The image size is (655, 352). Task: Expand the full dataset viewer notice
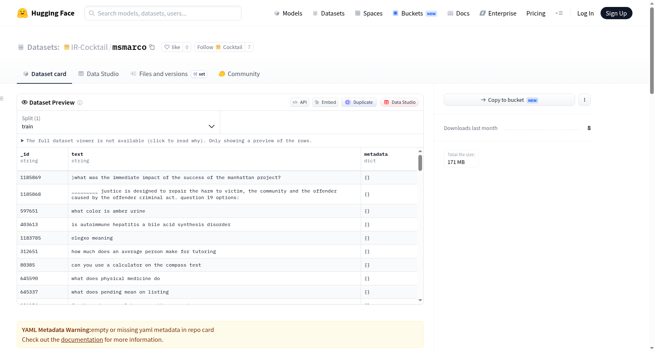click(166, 141)
